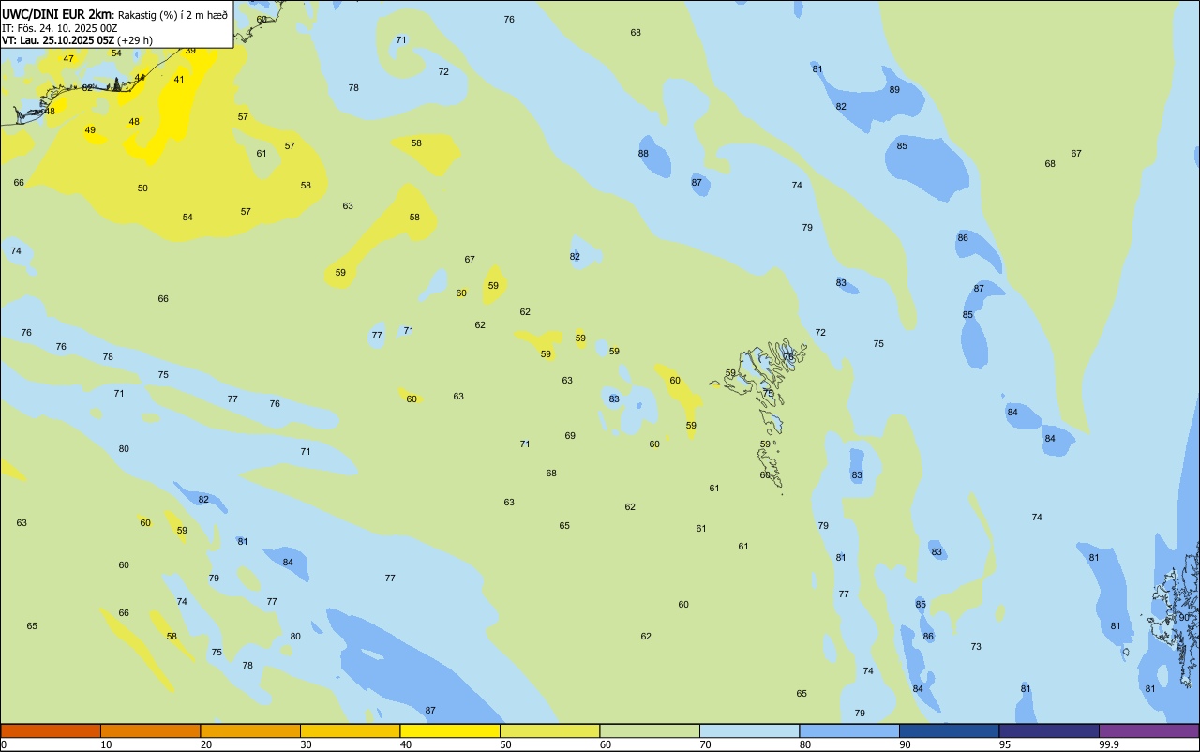The height and width of the screenshot is (752, 1200).
Task: Click the '20' legend tick label
Action: 205,744
